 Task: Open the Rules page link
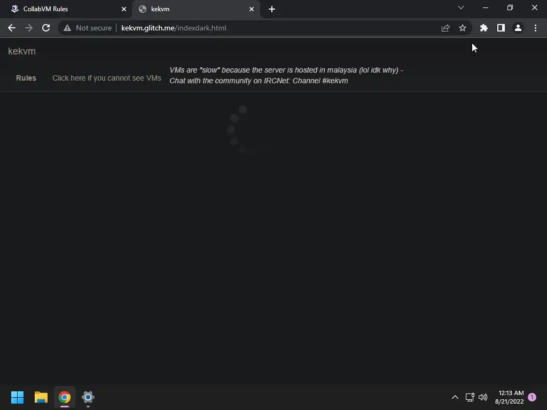26,78
